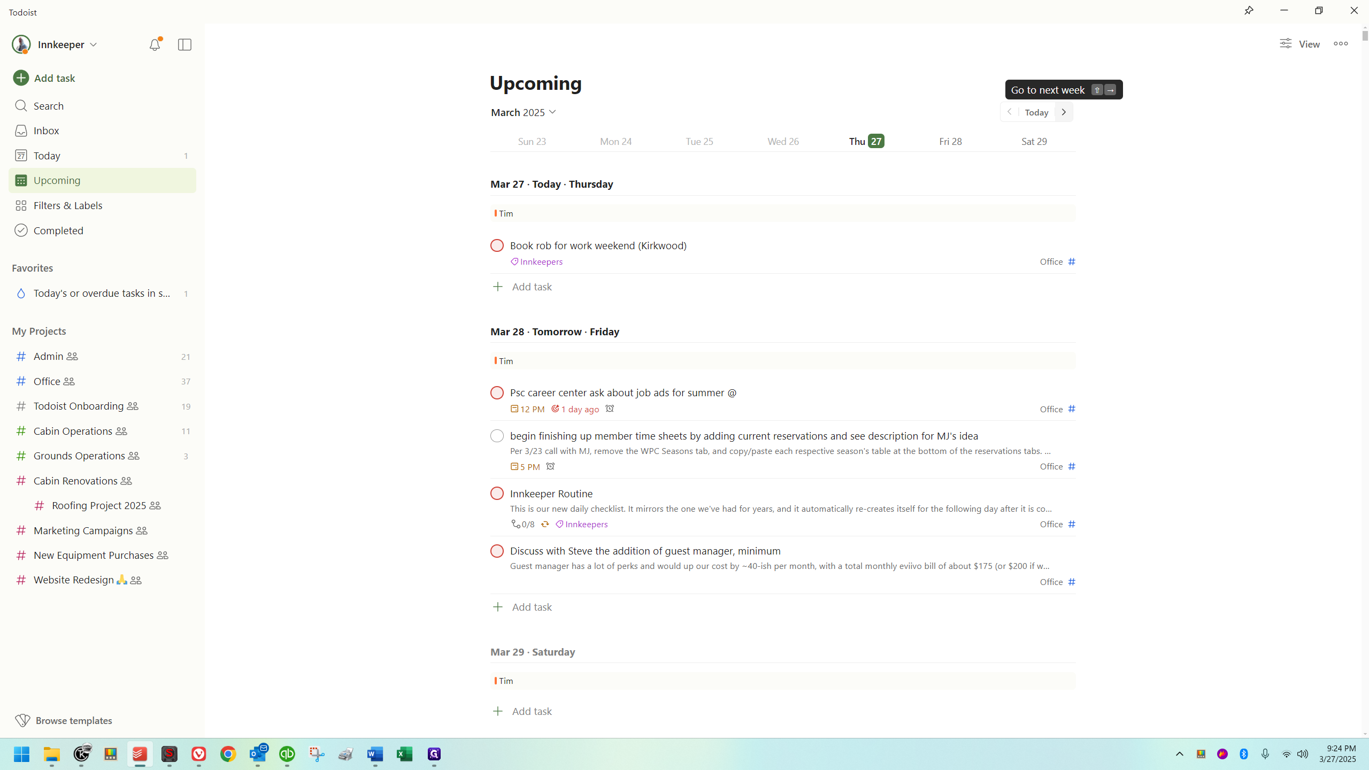
Task: Click the vertical scrollbar thumb
Action: point(1365,36)
